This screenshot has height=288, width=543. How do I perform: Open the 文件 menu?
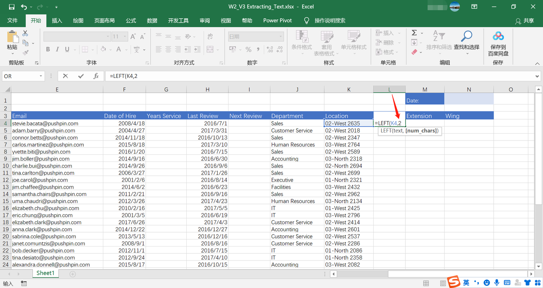[x=12, y=21]
